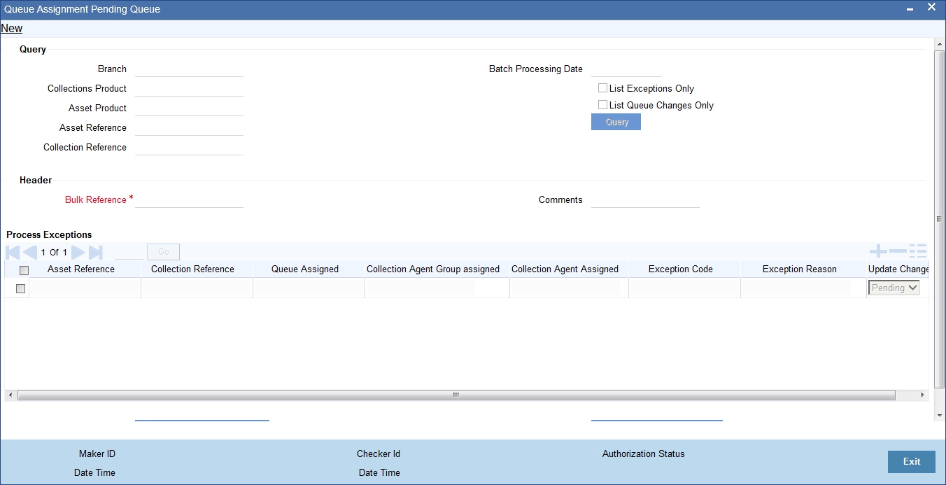Screen dimensions: 946x485
Task: Click the page number input box
Action: [x=129, y=252]
